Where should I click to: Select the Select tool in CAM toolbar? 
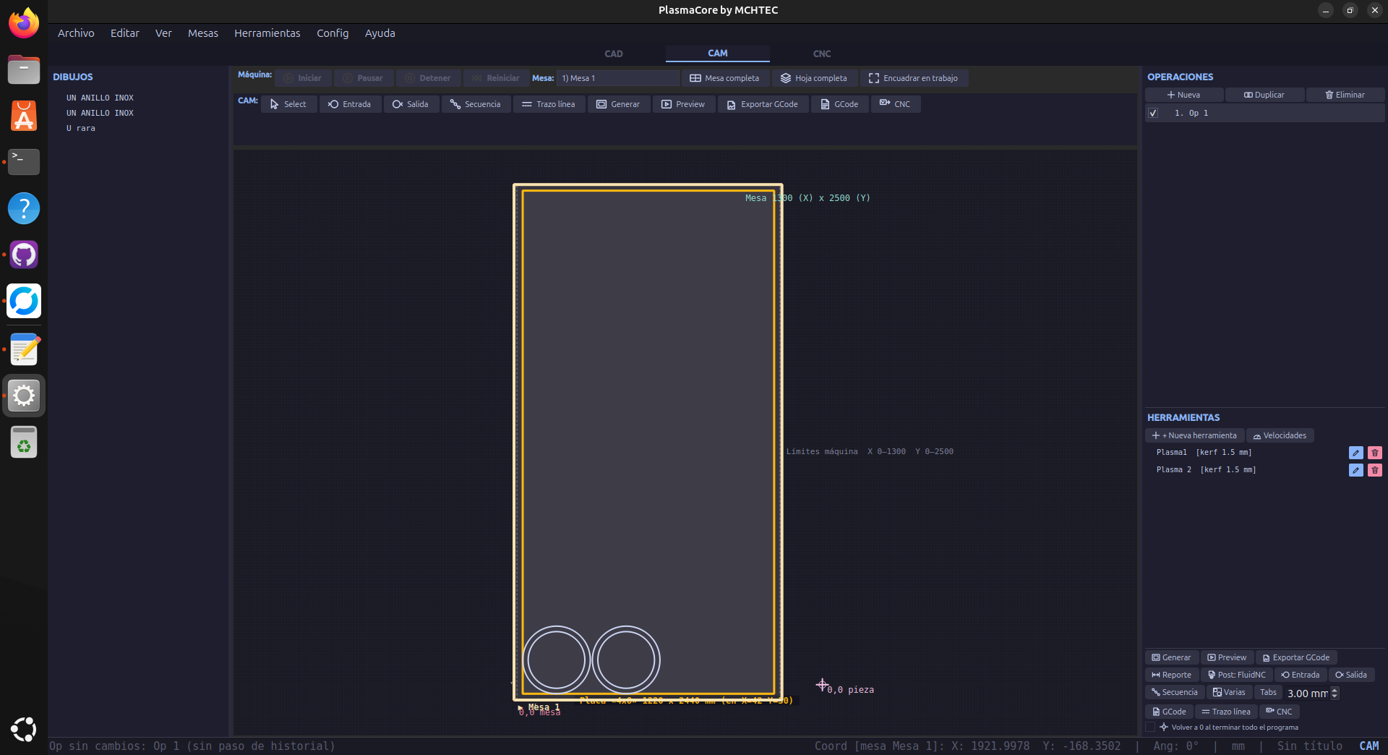288,104
